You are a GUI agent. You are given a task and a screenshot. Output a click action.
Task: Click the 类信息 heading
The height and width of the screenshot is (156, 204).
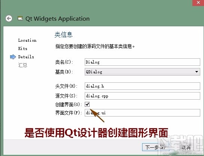pyautogui.click(x=63, y=35)
